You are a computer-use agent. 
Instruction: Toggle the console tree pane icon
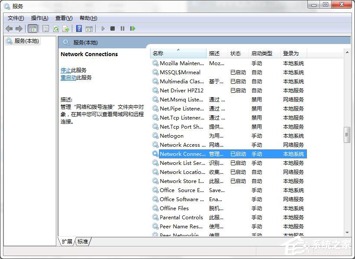coord(32,28)
